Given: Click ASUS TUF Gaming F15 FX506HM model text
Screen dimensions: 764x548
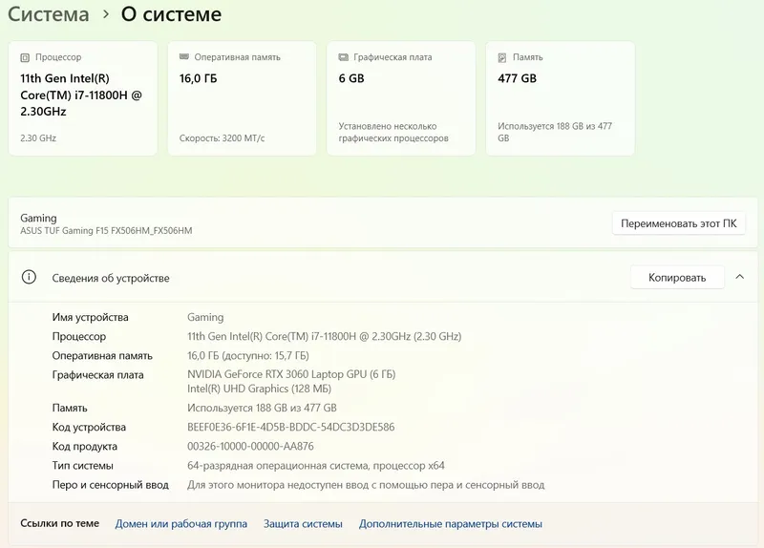Looking at the screenshot, I should (106, 230).
